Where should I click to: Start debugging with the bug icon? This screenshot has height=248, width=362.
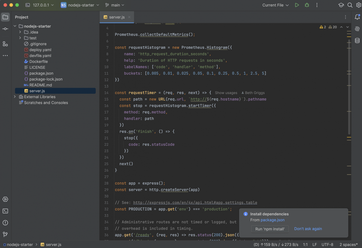[x=307, y=5]
